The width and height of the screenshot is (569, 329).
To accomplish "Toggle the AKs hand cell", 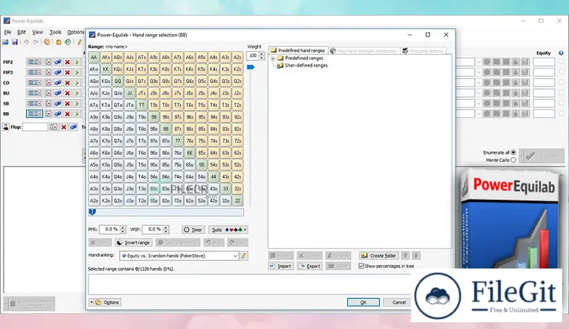I will [x=105, y=57].
